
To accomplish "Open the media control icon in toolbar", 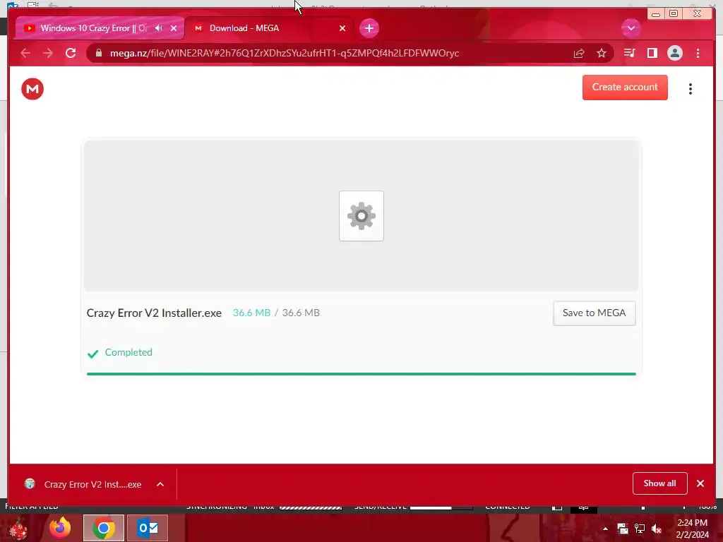I will 629,53.
